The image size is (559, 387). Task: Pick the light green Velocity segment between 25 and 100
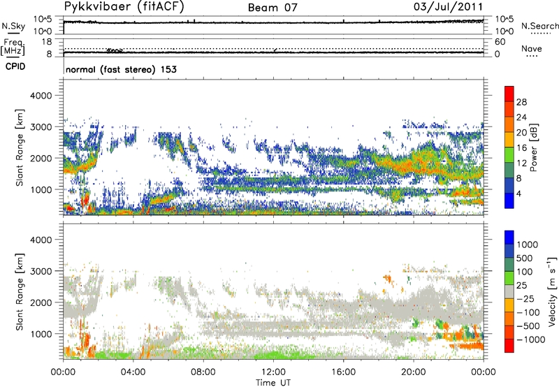click(x=509, y=278)
